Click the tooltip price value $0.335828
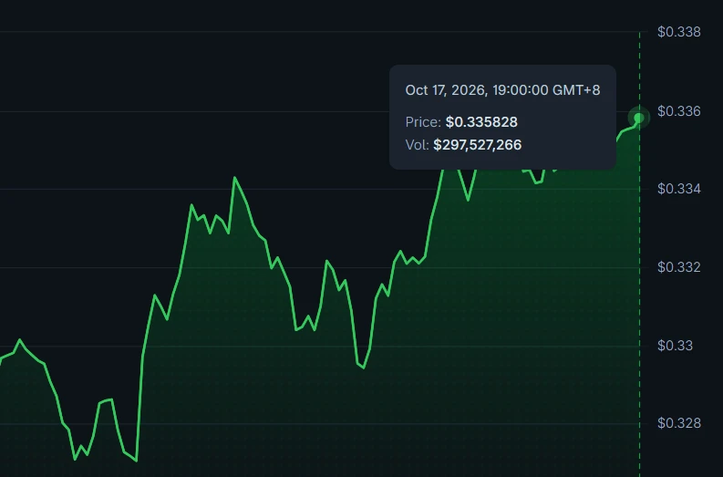The image size is (723, 477). coord(481,122)
